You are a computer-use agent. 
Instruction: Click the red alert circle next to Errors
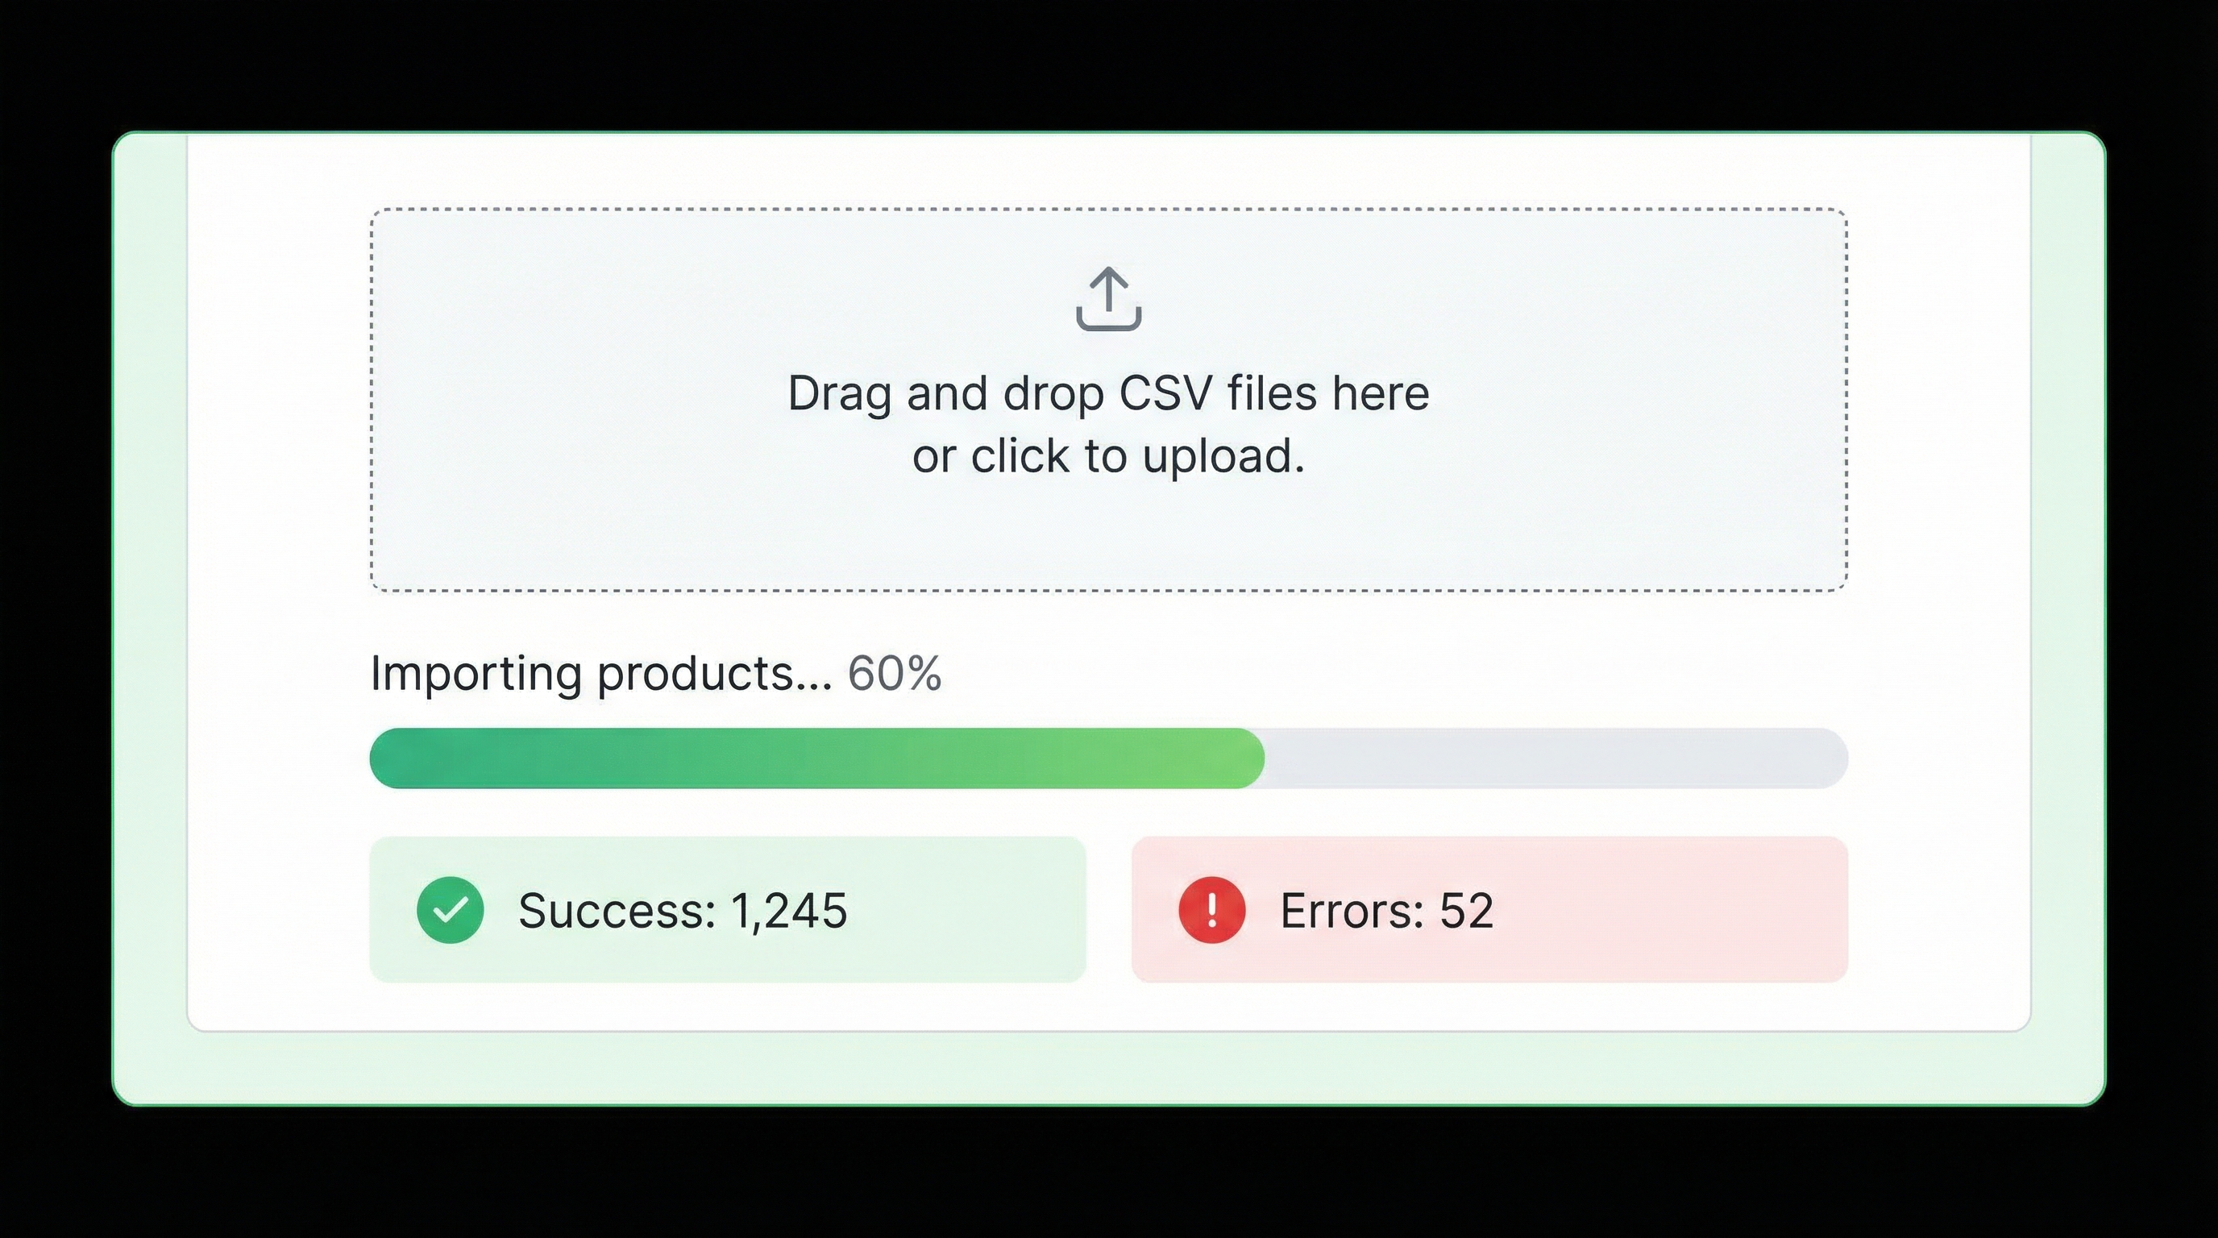(1211, 910)
